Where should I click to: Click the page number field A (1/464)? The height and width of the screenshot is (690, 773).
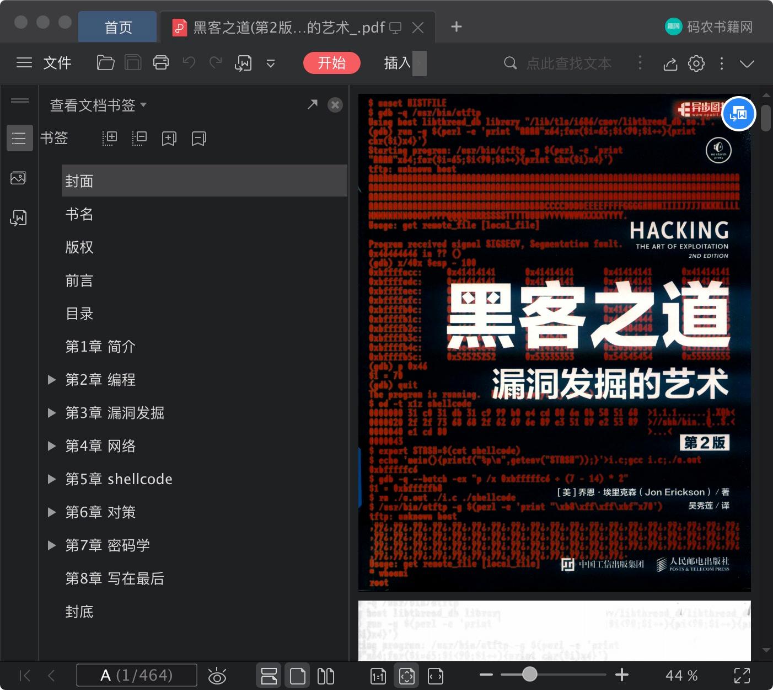pyautogui.click(x=137, y=675)
